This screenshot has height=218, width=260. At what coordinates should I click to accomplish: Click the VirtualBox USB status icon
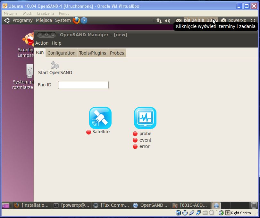(191, 213)
